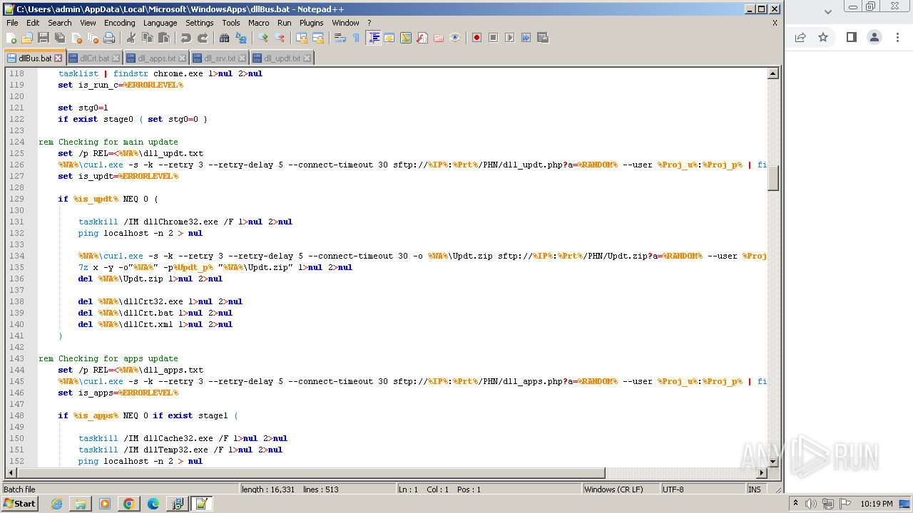The height and width of the screenshot is (513, 913).
Task: Open the Plugins menu
Action: (311, 23)
